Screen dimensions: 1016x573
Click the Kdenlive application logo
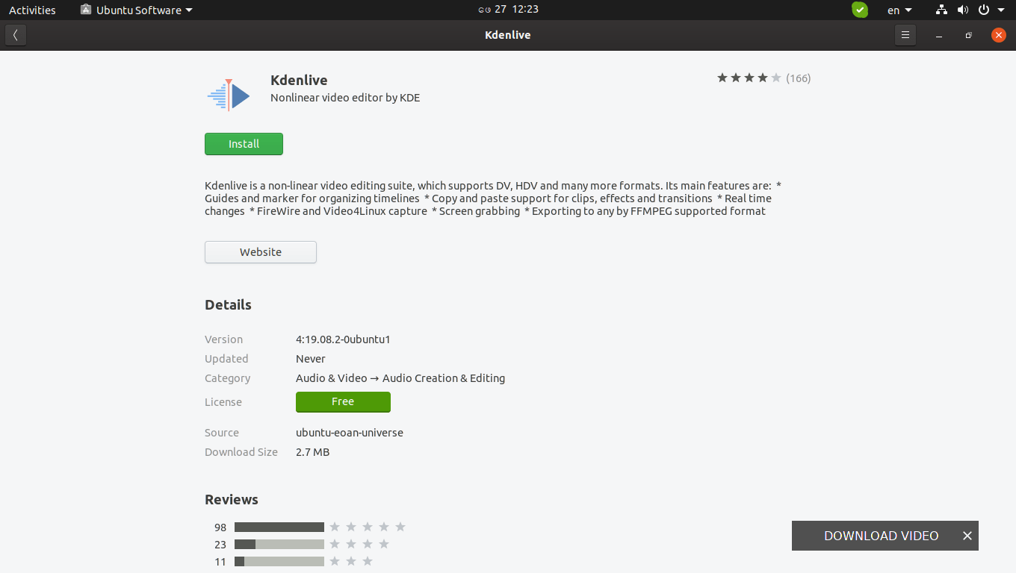(x=229, y=95)
